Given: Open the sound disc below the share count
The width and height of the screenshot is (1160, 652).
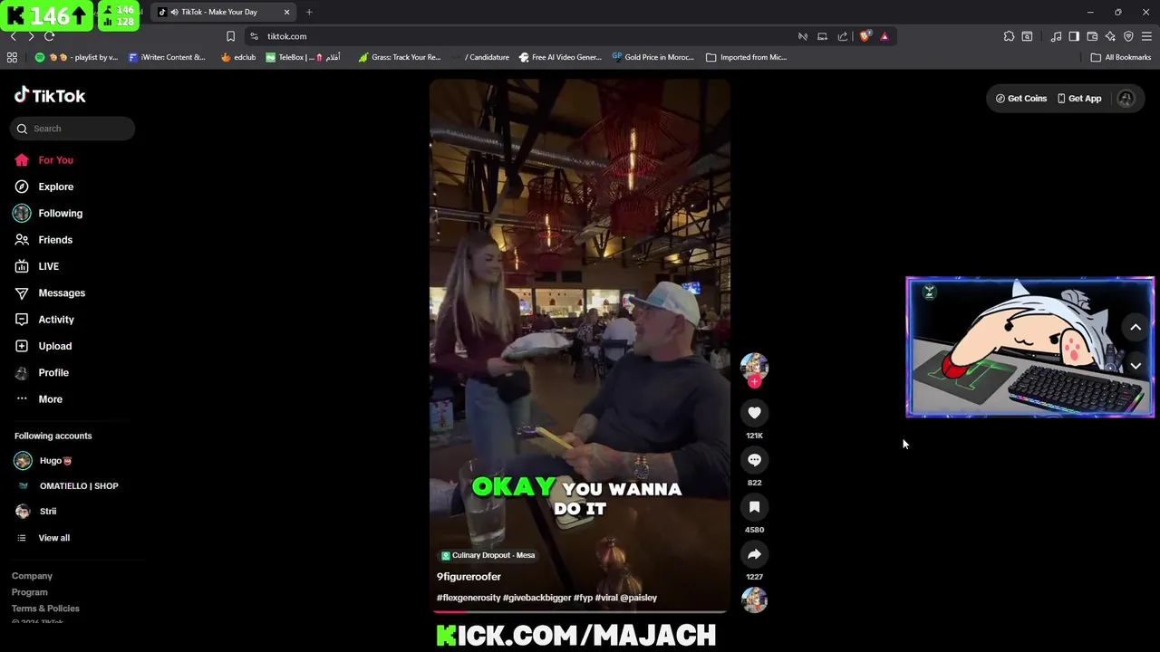Looking at the screenshot, I should tap(754, 599).
